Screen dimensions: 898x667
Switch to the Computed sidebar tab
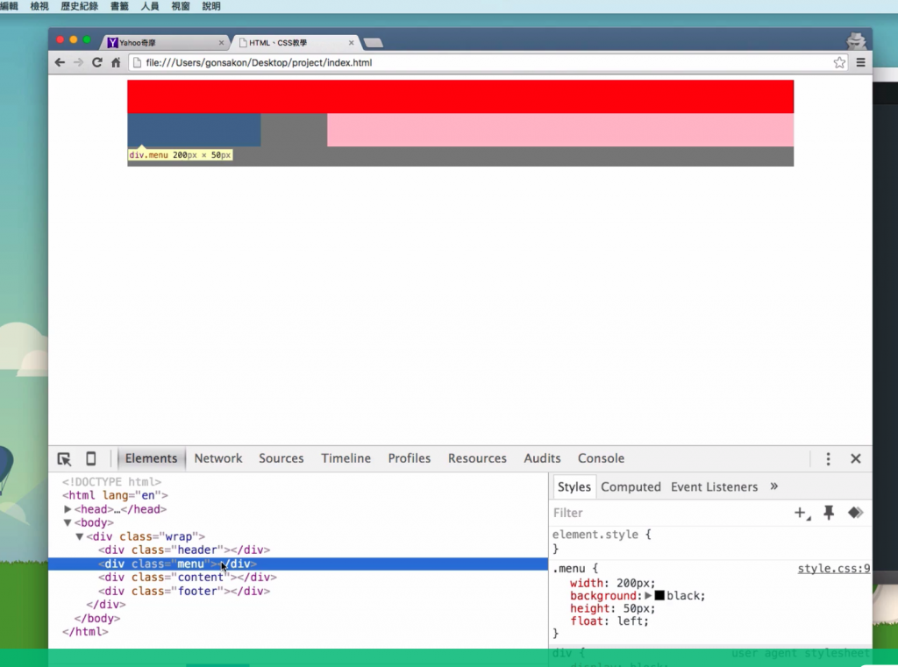(x=631, y=486)
